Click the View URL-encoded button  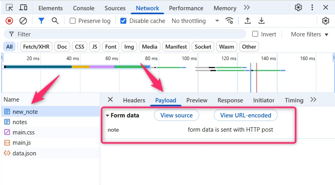246,115
